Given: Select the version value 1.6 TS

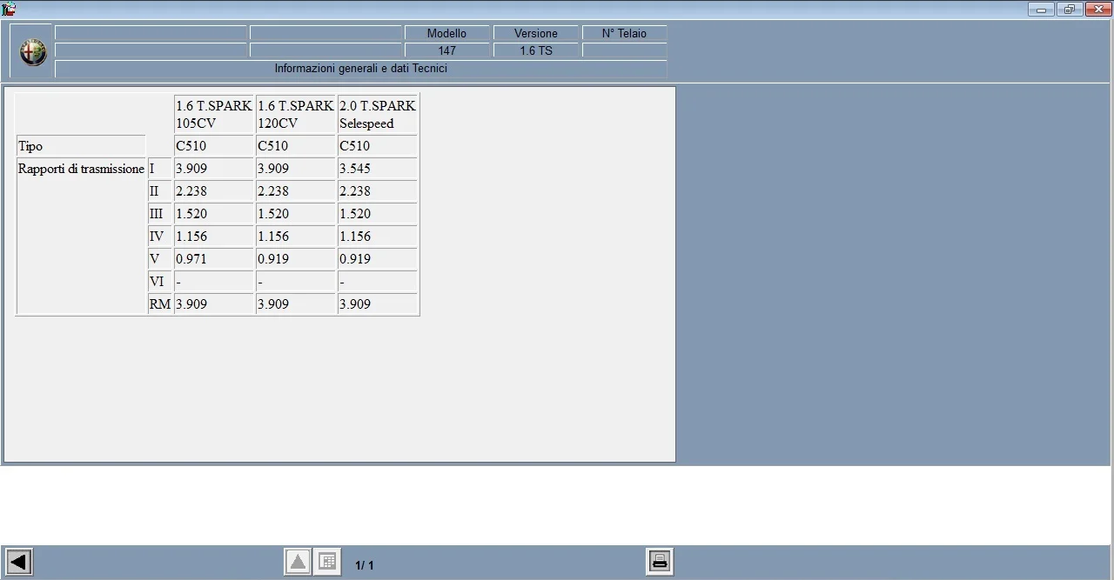Looking at the screenshot, I should pos(536,50).
